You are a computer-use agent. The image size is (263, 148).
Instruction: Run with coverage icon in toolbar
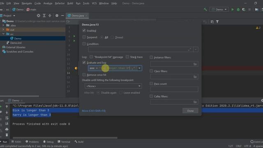click(244, 9)
